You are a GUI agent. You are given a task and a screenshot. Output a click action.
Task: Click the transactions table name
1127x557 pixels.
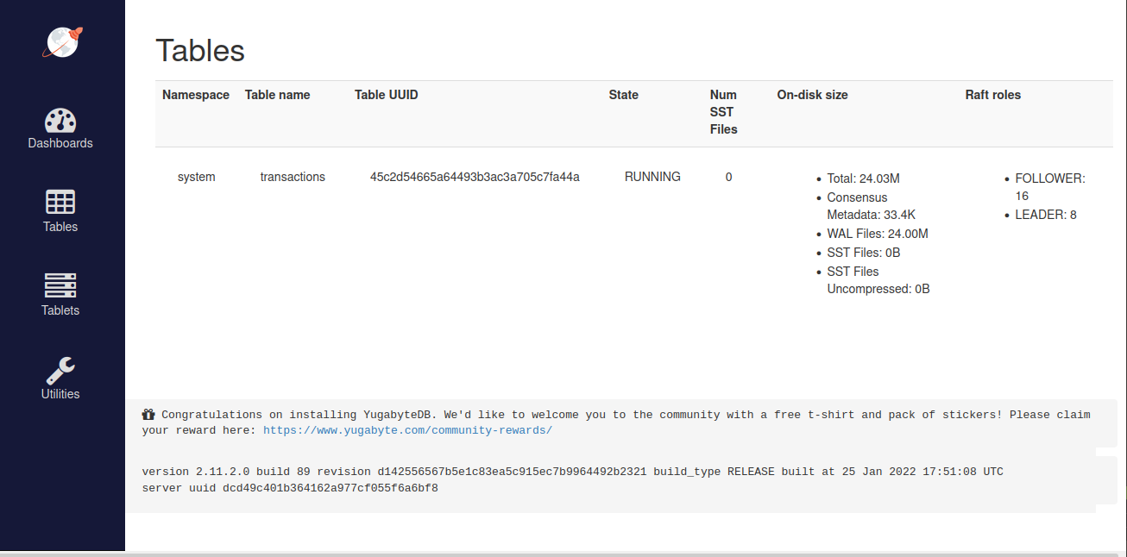coord(293,176)
